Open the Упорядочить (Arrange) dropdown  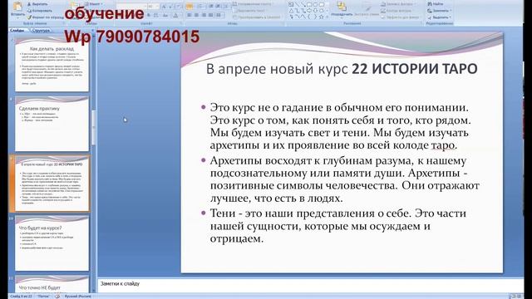coord(342,9)
